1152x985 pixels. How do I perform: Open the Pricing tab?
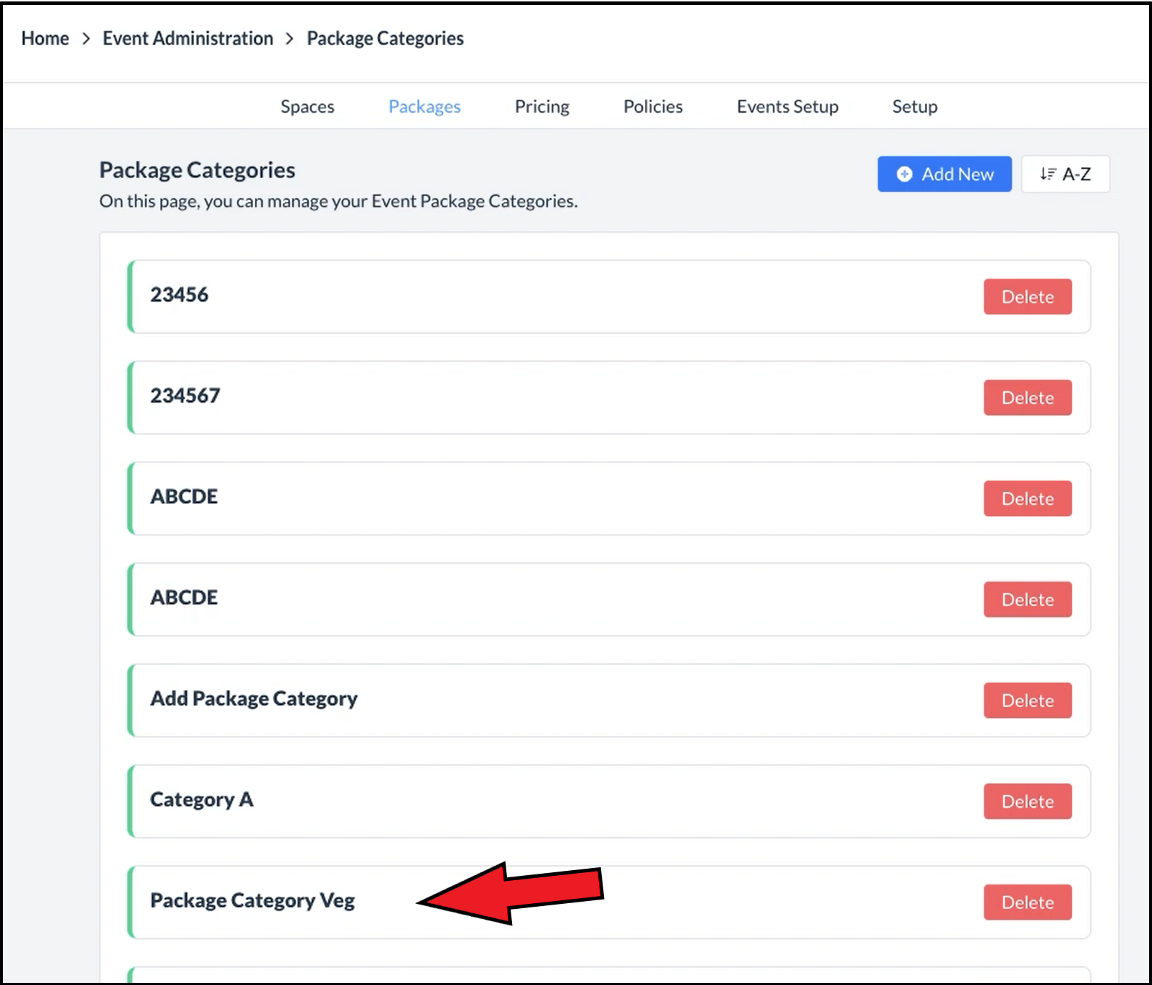pos(542,107)
